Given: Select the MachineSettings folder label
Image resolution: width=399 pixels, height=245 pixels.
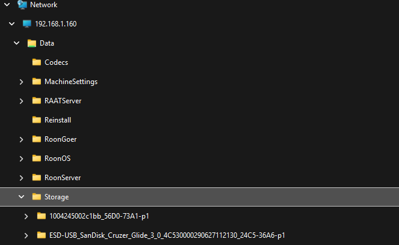Looking at the screenshot, I should [x=71, y=82].
